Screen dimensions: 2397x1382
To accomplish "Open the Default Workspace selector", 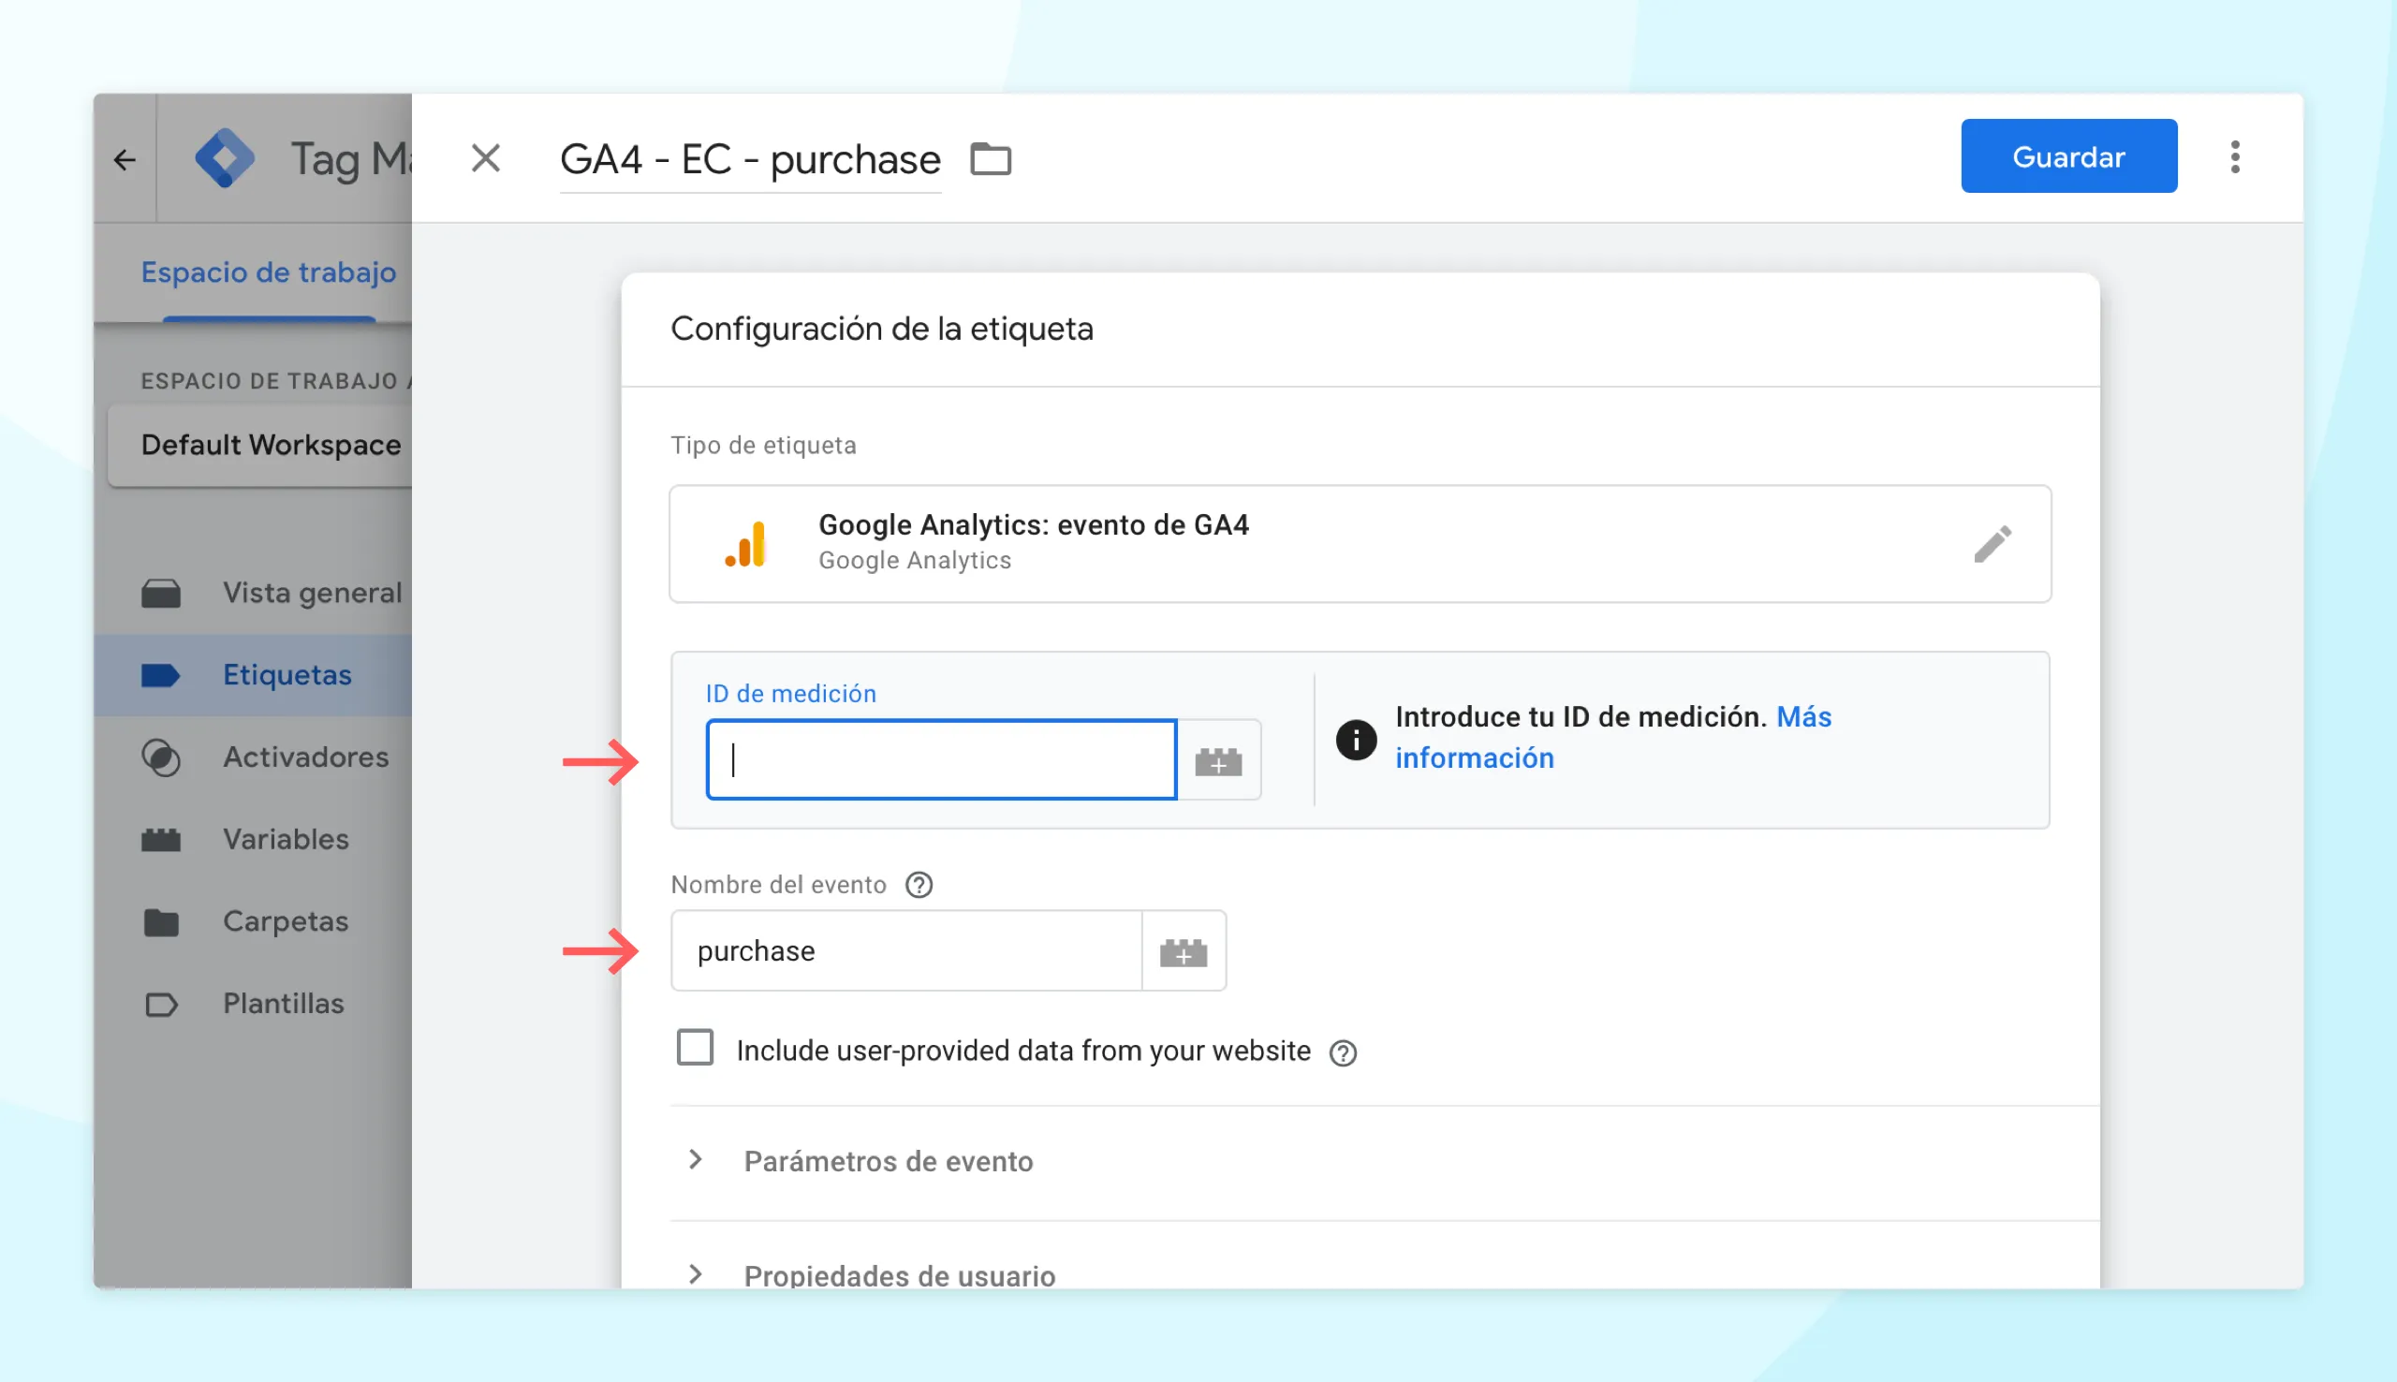I will (260, 445).
